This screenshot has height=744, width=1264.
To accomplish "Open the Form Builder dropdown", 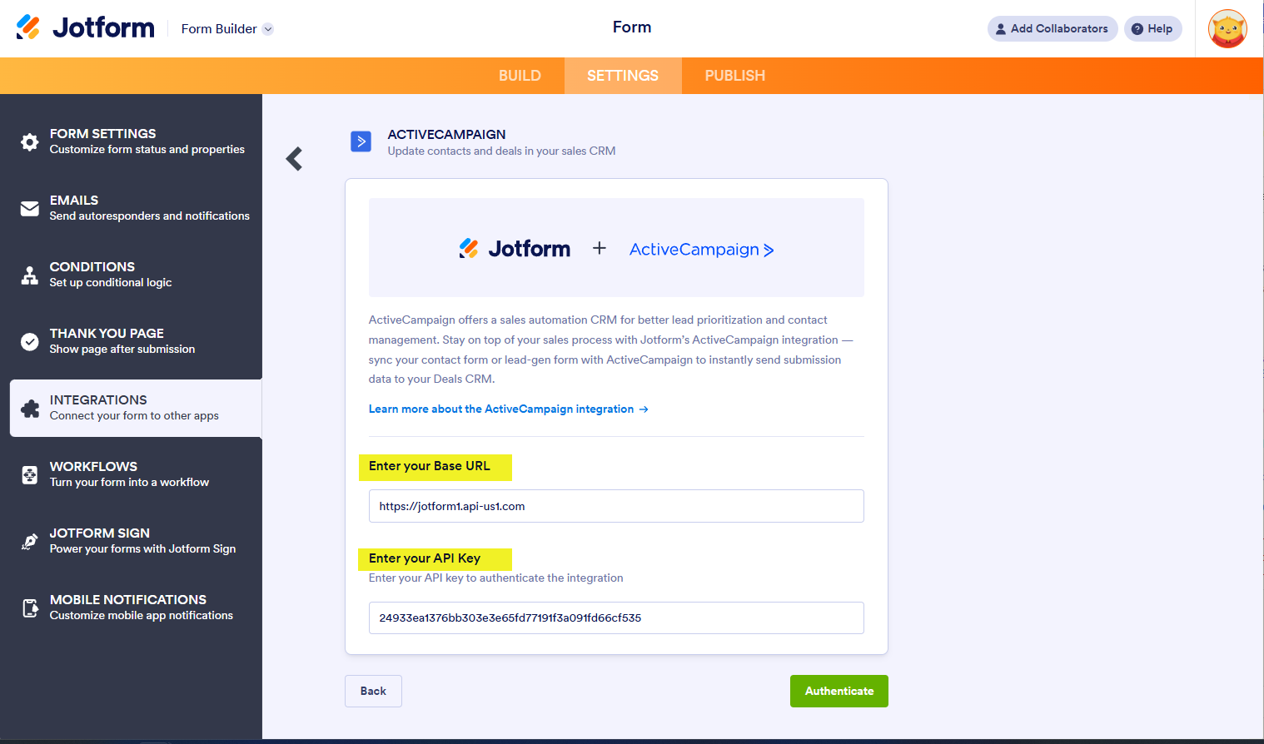I will pos(227,29).
